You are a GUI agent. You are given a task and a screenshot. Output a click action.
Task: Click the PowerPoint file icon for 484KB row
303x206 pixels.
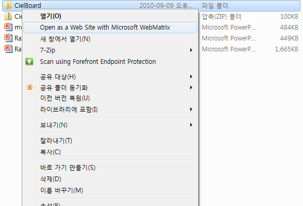[8, 27]
